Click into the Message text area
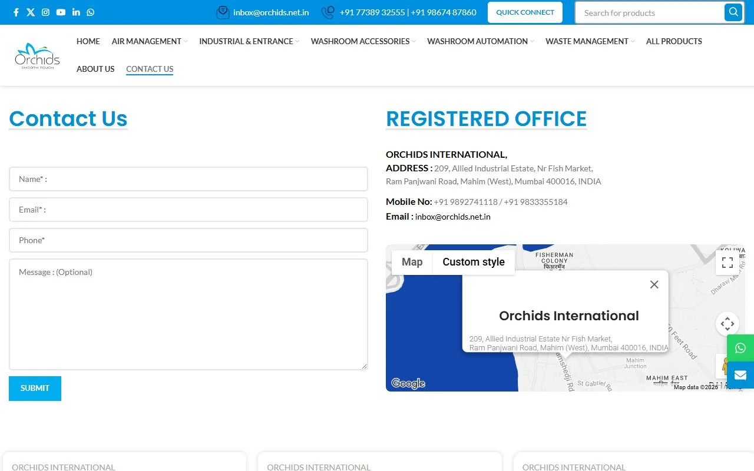The width and height of the screenshot is (754, 471). [x=188, y=314]
